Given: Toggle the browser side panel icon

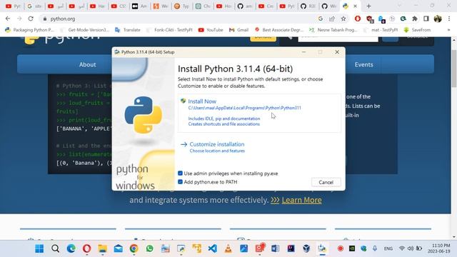Looking at the screenshot, I should tap(426, 19).
